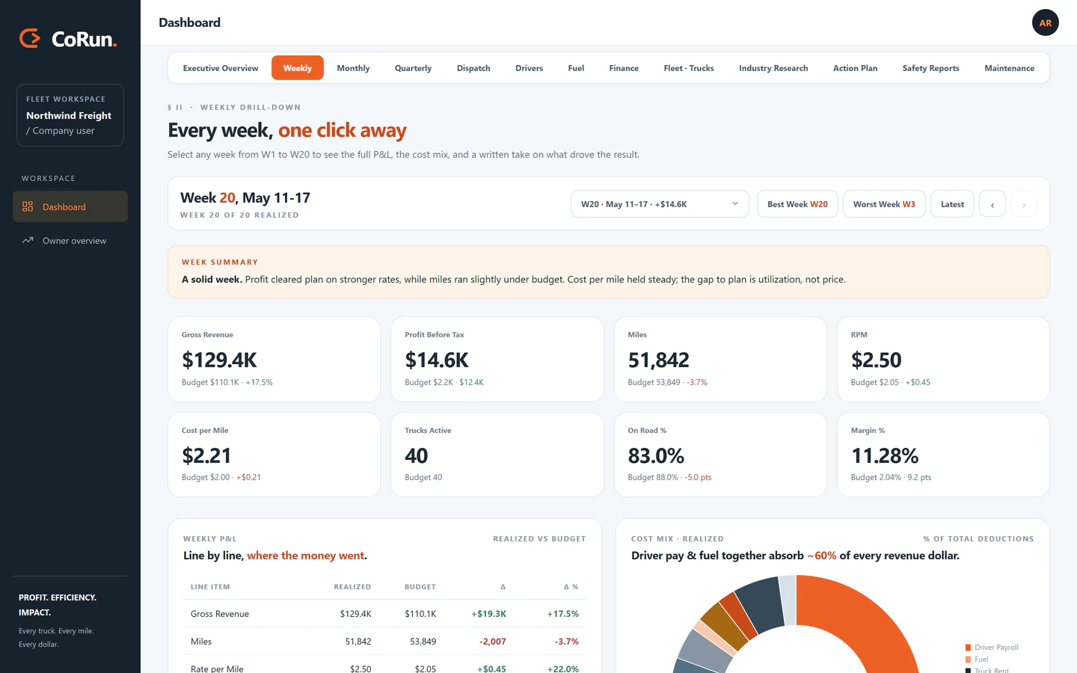Screen dimensions: 1077x673
Task: Open the Fleet · Trucks tab
Action: [x=689, y=68]
